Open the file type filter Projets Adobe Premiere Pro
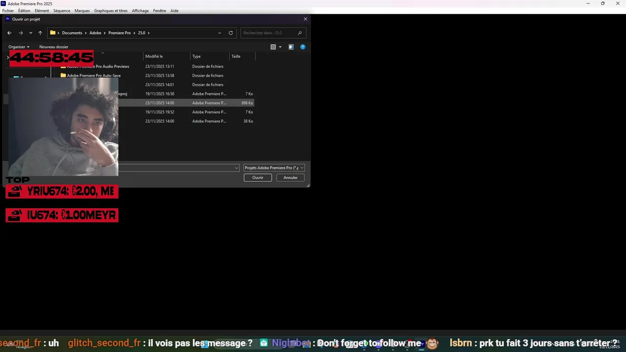Viewport: 626px width, 352px height. pos(274,168)
